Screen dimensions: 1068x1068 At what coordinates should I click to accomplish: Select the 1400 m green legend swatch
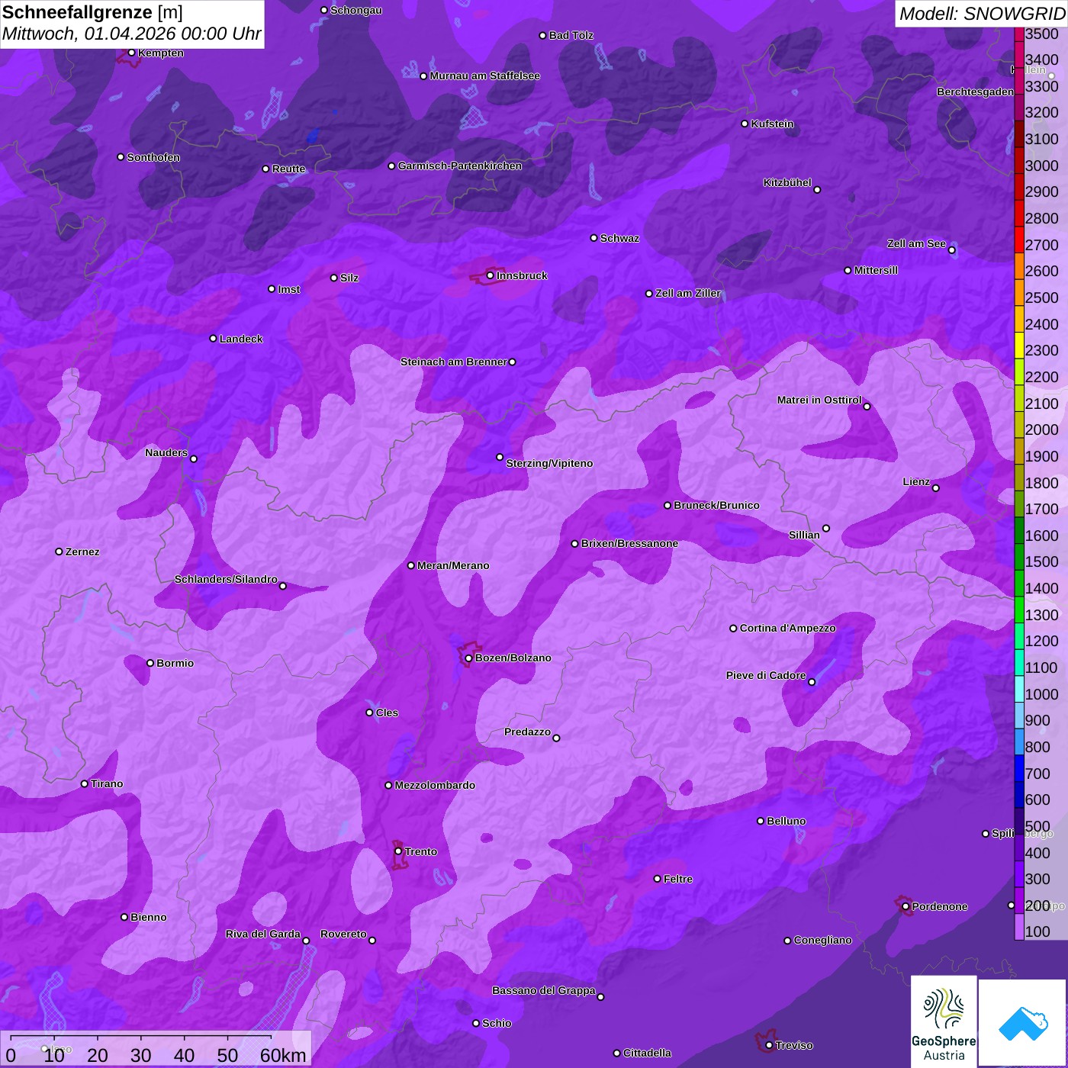tap(1019, 583)
